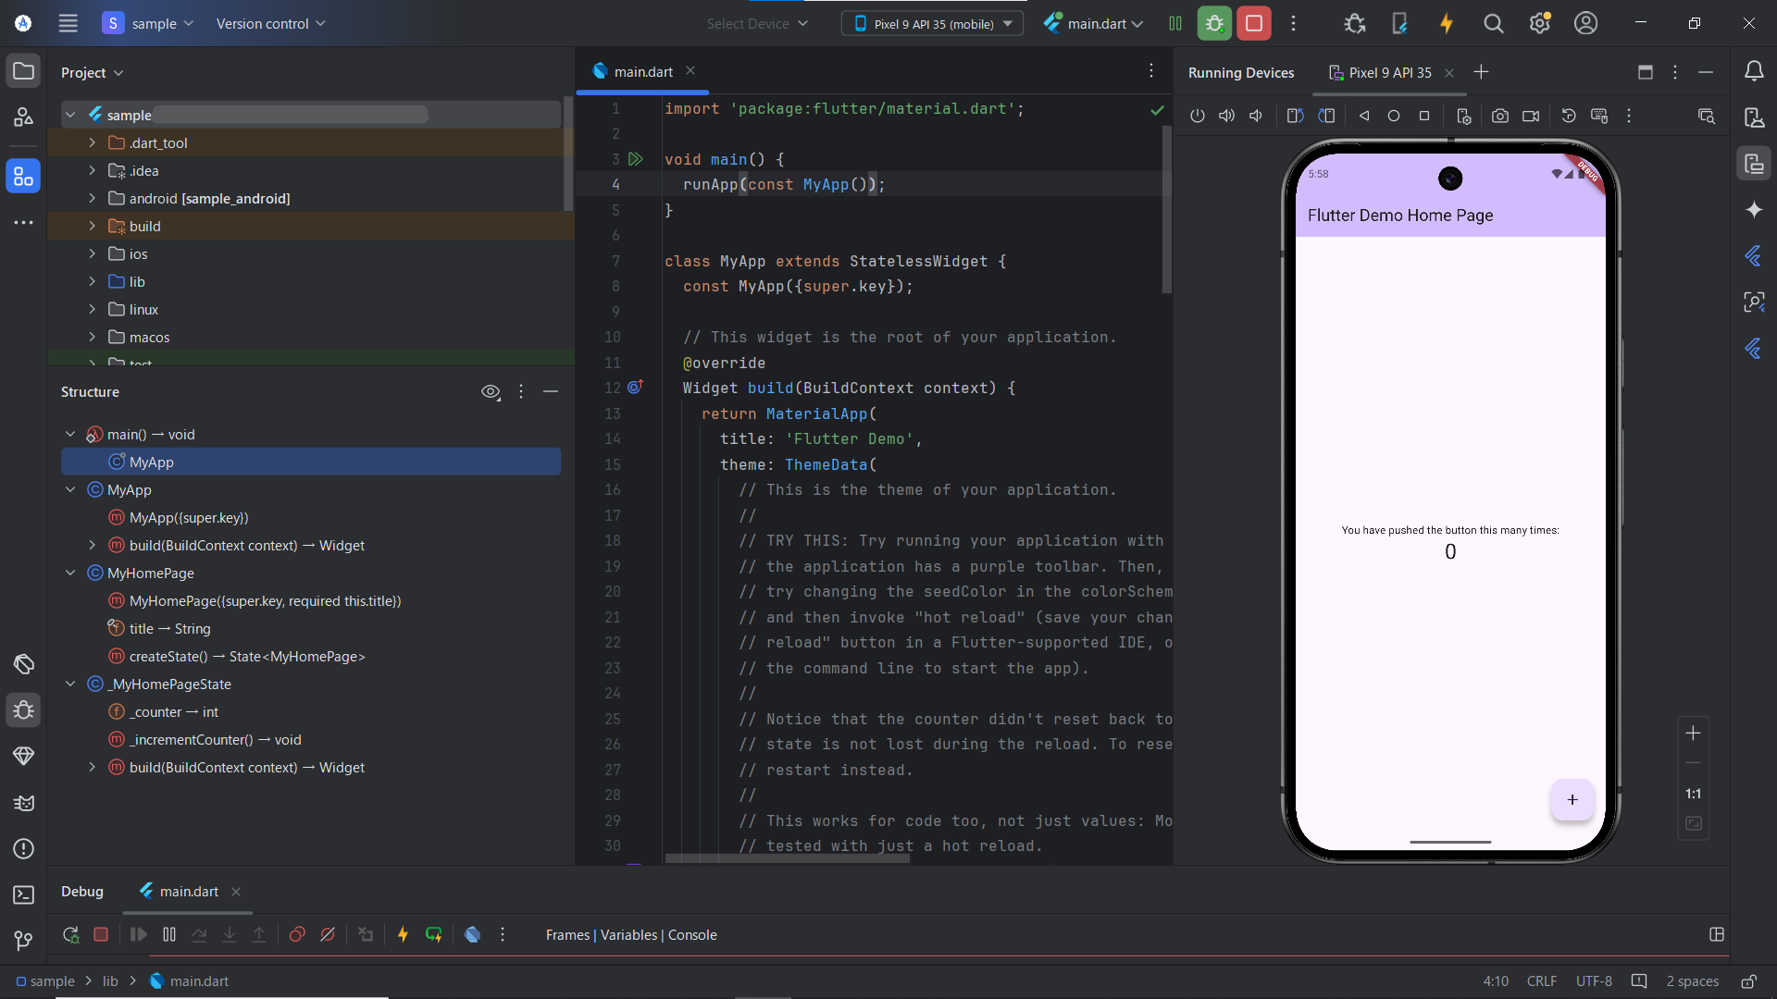1777x999 pixels.
Task: Expand the lib folder in Project tree
Action: (92, 282)
